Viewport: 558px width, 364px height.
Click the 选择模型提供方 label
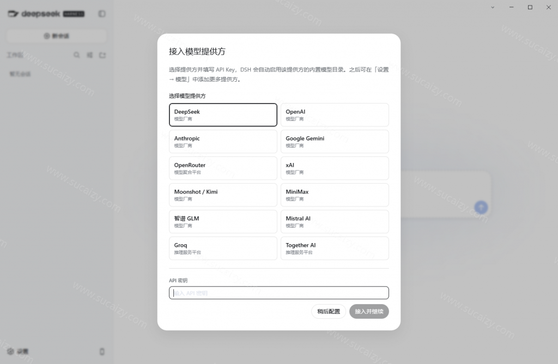point(187,96)
